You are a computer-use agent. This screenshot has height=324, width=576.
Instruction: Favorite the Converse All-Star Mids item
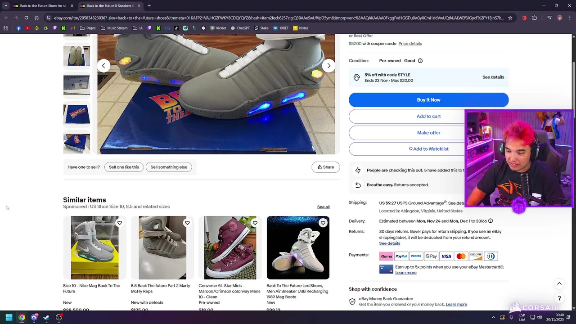(255, 223)
